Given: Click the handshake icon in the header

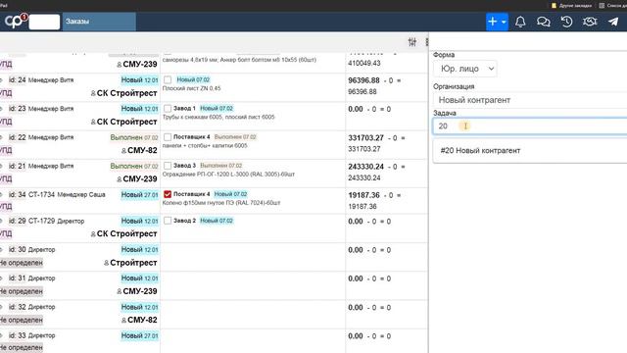Looking at the screenshot, I should [590, 22].
